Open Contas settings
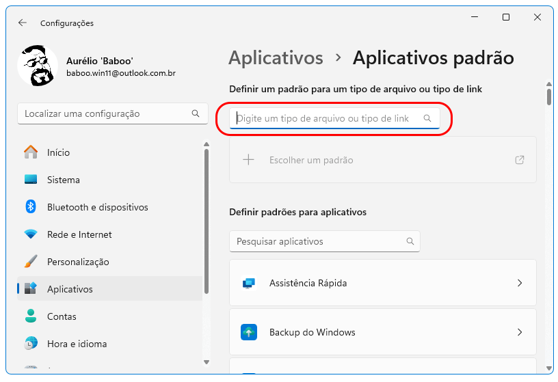558x382 pixels. click(109, 316)
